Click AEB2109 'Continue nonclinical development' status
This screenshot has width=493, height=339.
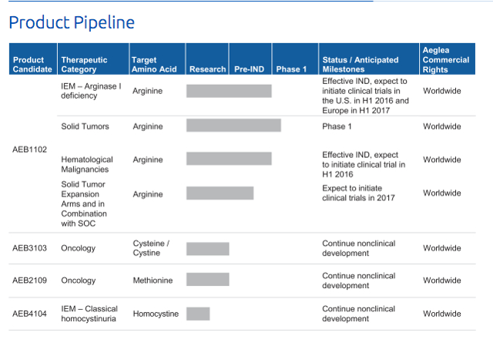tap(359, 280)
